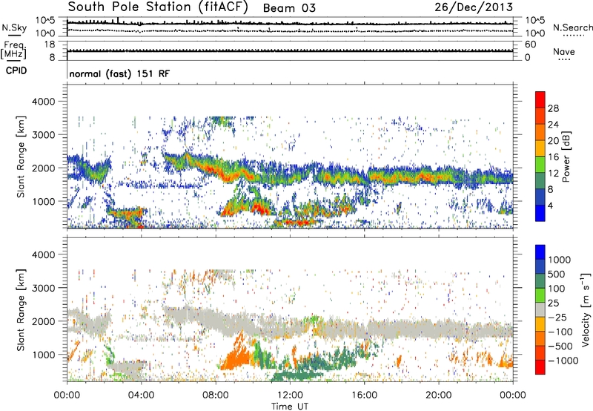Click the South Pole Station (fitACF) title
This screenshot has width=593, height=411.
(158, 7)
